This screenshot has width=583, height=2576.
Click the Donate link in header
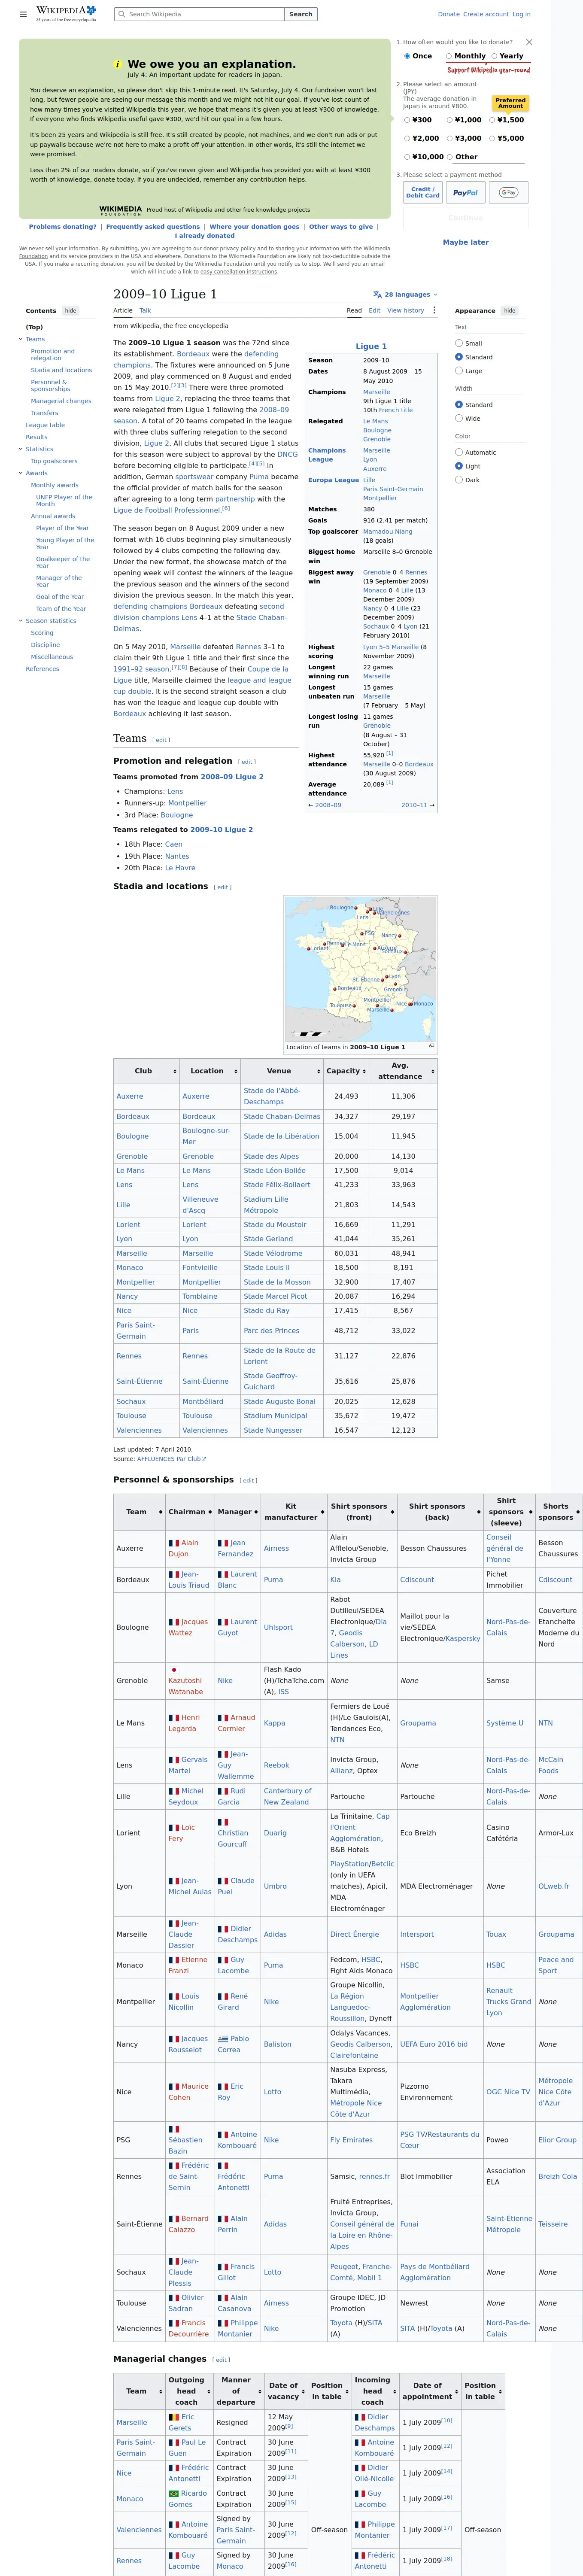click(449, 15)
